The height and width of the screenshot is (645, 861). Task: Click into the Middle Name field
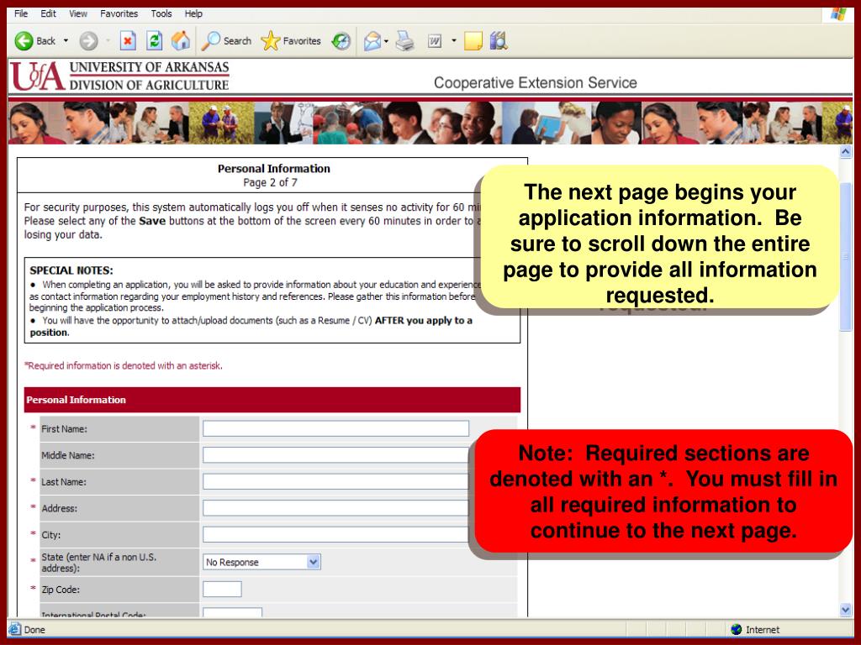tap(335, 454)
